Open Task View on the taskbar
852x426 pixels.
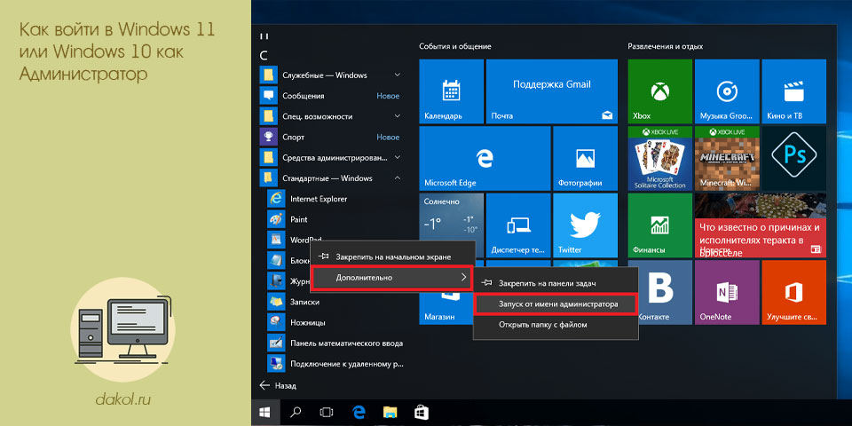click(326, 413)
